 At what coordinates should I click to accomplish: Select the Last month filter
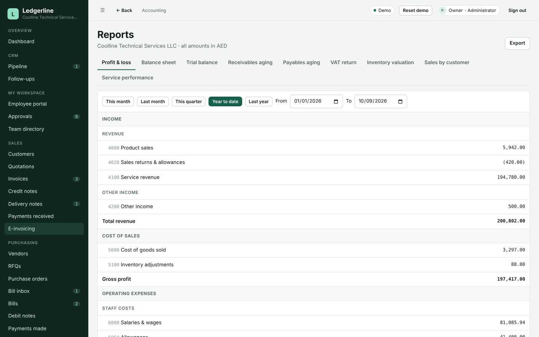coord(153,101)
